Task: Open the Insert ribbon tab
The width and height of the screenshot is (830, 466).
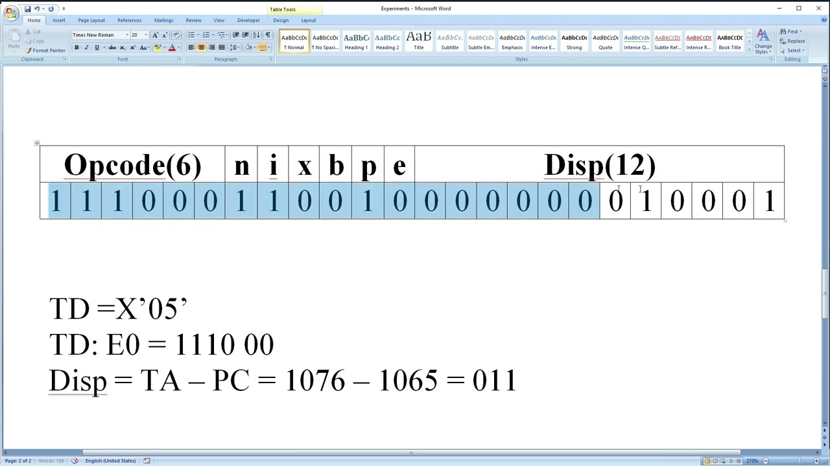Action: pos(59,20)
